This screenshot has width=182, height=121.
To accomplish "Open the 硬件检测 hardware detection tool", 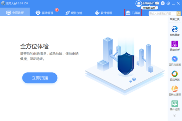I will pyautogui.click(x=174, y=105).
